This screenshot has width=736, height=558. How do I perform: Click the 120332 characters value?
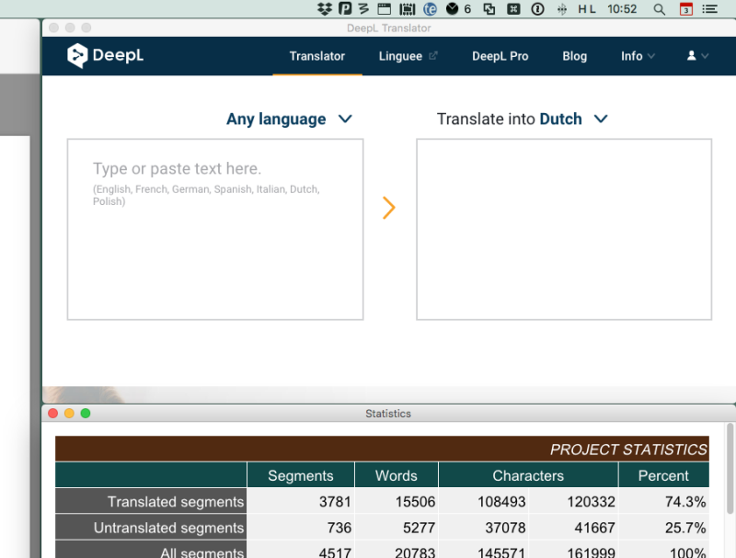tap(591, 502)
